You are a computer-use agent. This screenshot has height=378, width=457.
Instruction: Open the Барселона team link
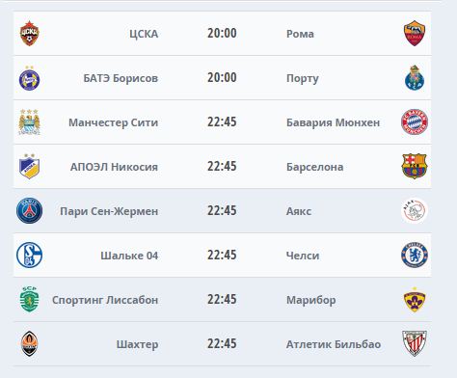314,167
